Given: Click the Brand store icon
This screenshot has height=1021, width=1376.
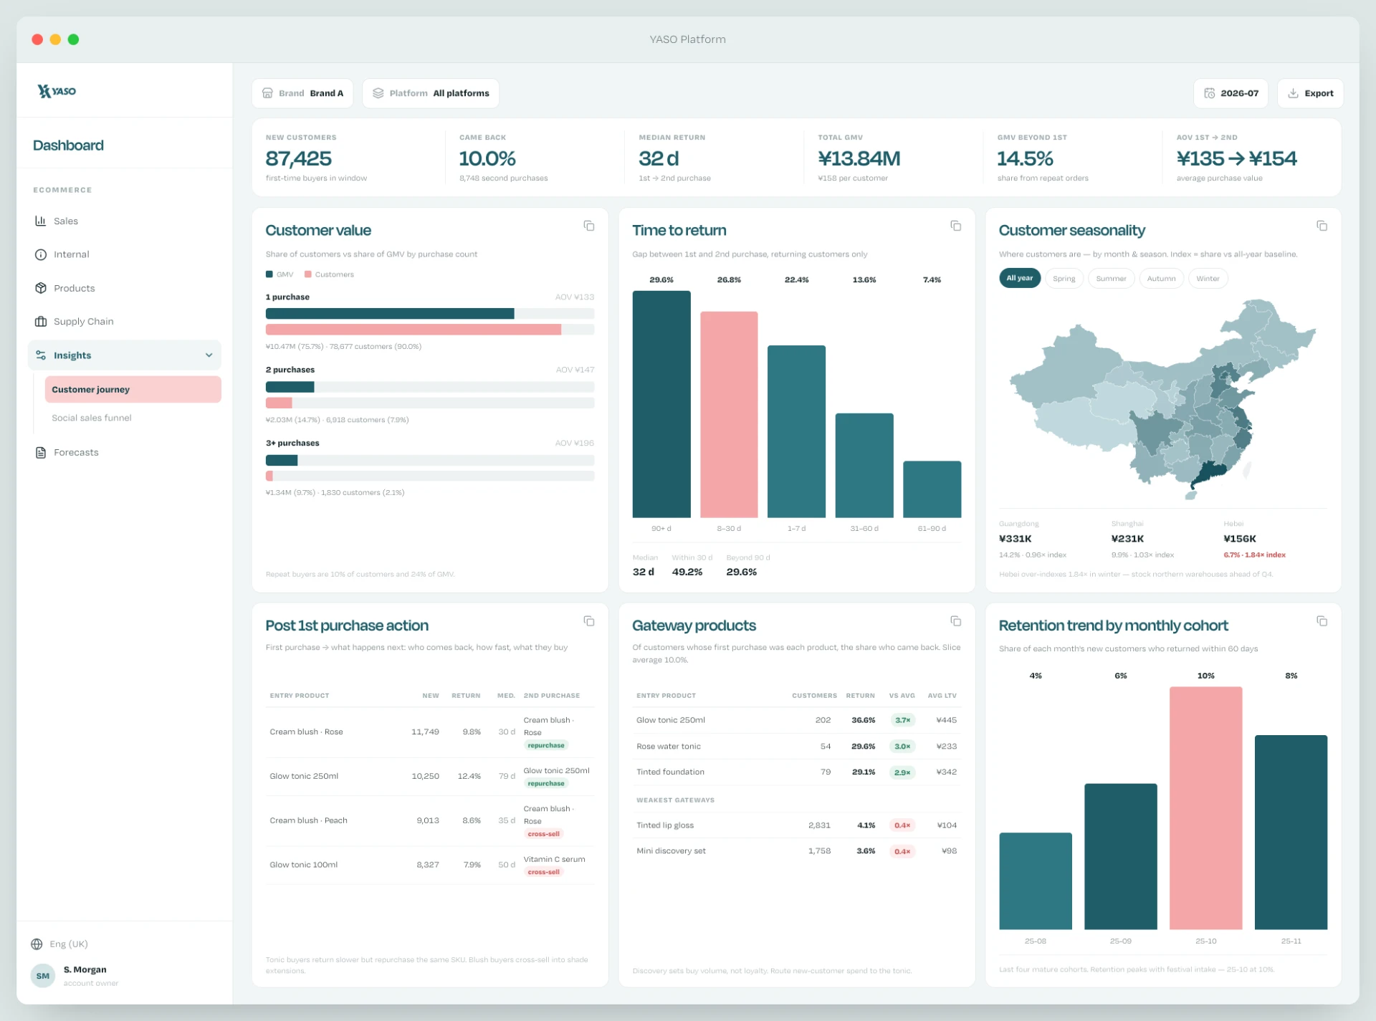Looking at the screenshot, I should (x=267, y=93).
